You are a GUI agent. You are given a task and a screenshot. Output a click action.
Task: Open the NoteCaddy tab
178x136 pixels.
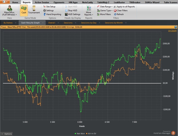[x=87, y=2]
